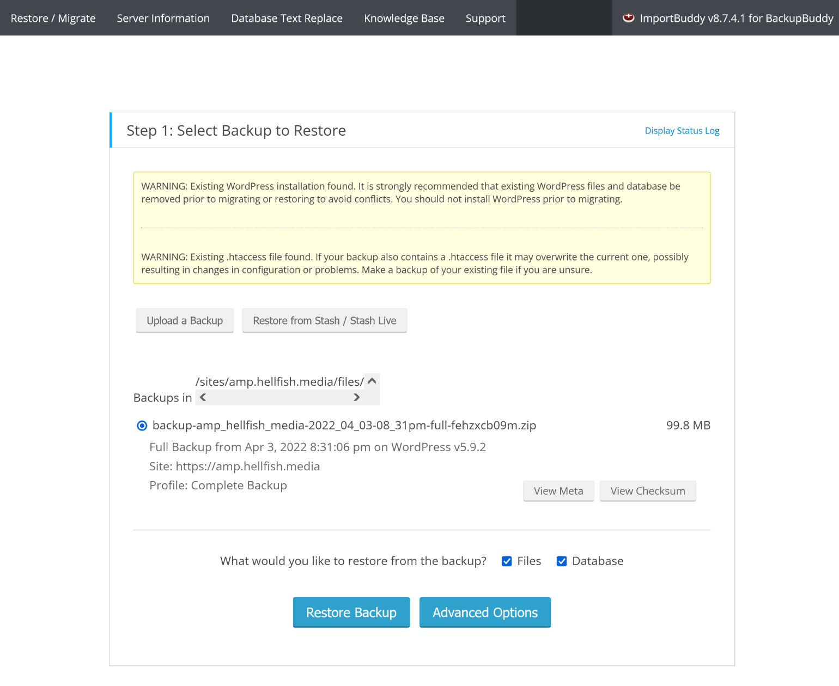Click the horizontal path scrollbar track
This screenshot has height=686, width=839.
280,397
